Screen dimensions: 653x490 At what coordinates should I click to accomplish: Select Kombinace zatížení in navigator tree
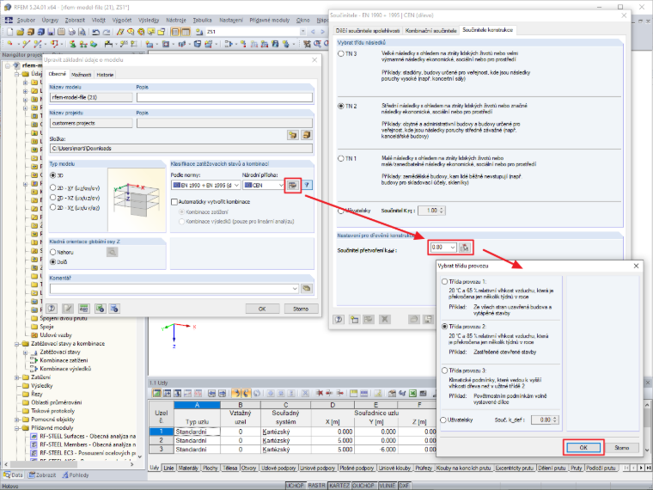click(64, 360)
